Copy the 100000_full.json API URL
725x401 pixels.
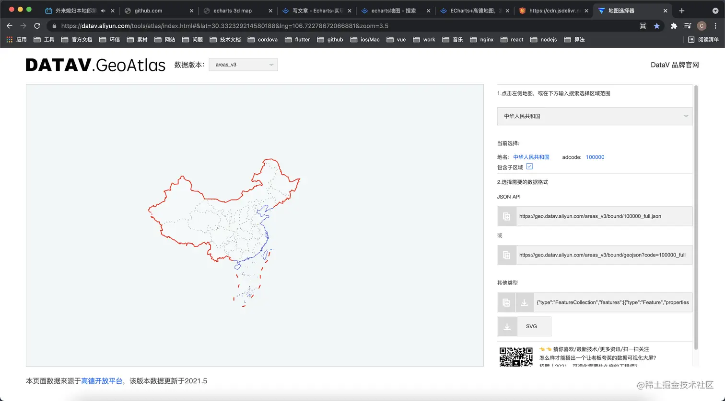[507, 216]
